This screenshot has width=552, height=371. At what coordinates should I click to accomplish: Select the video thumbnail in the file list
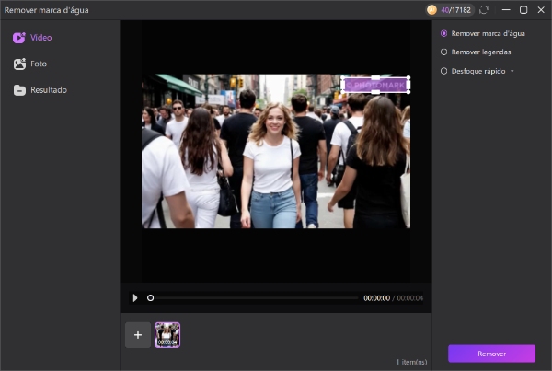pyautogui.click(x=167, y=335)
